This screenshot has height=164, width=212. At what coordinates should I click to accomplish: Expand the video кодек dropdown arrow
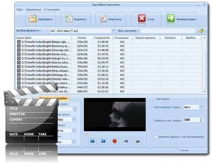click(x=75, y=109)
